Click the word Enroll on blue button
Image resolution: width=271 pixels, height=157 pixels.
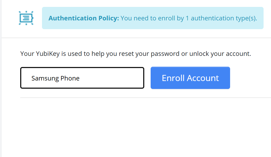point(173,78)
